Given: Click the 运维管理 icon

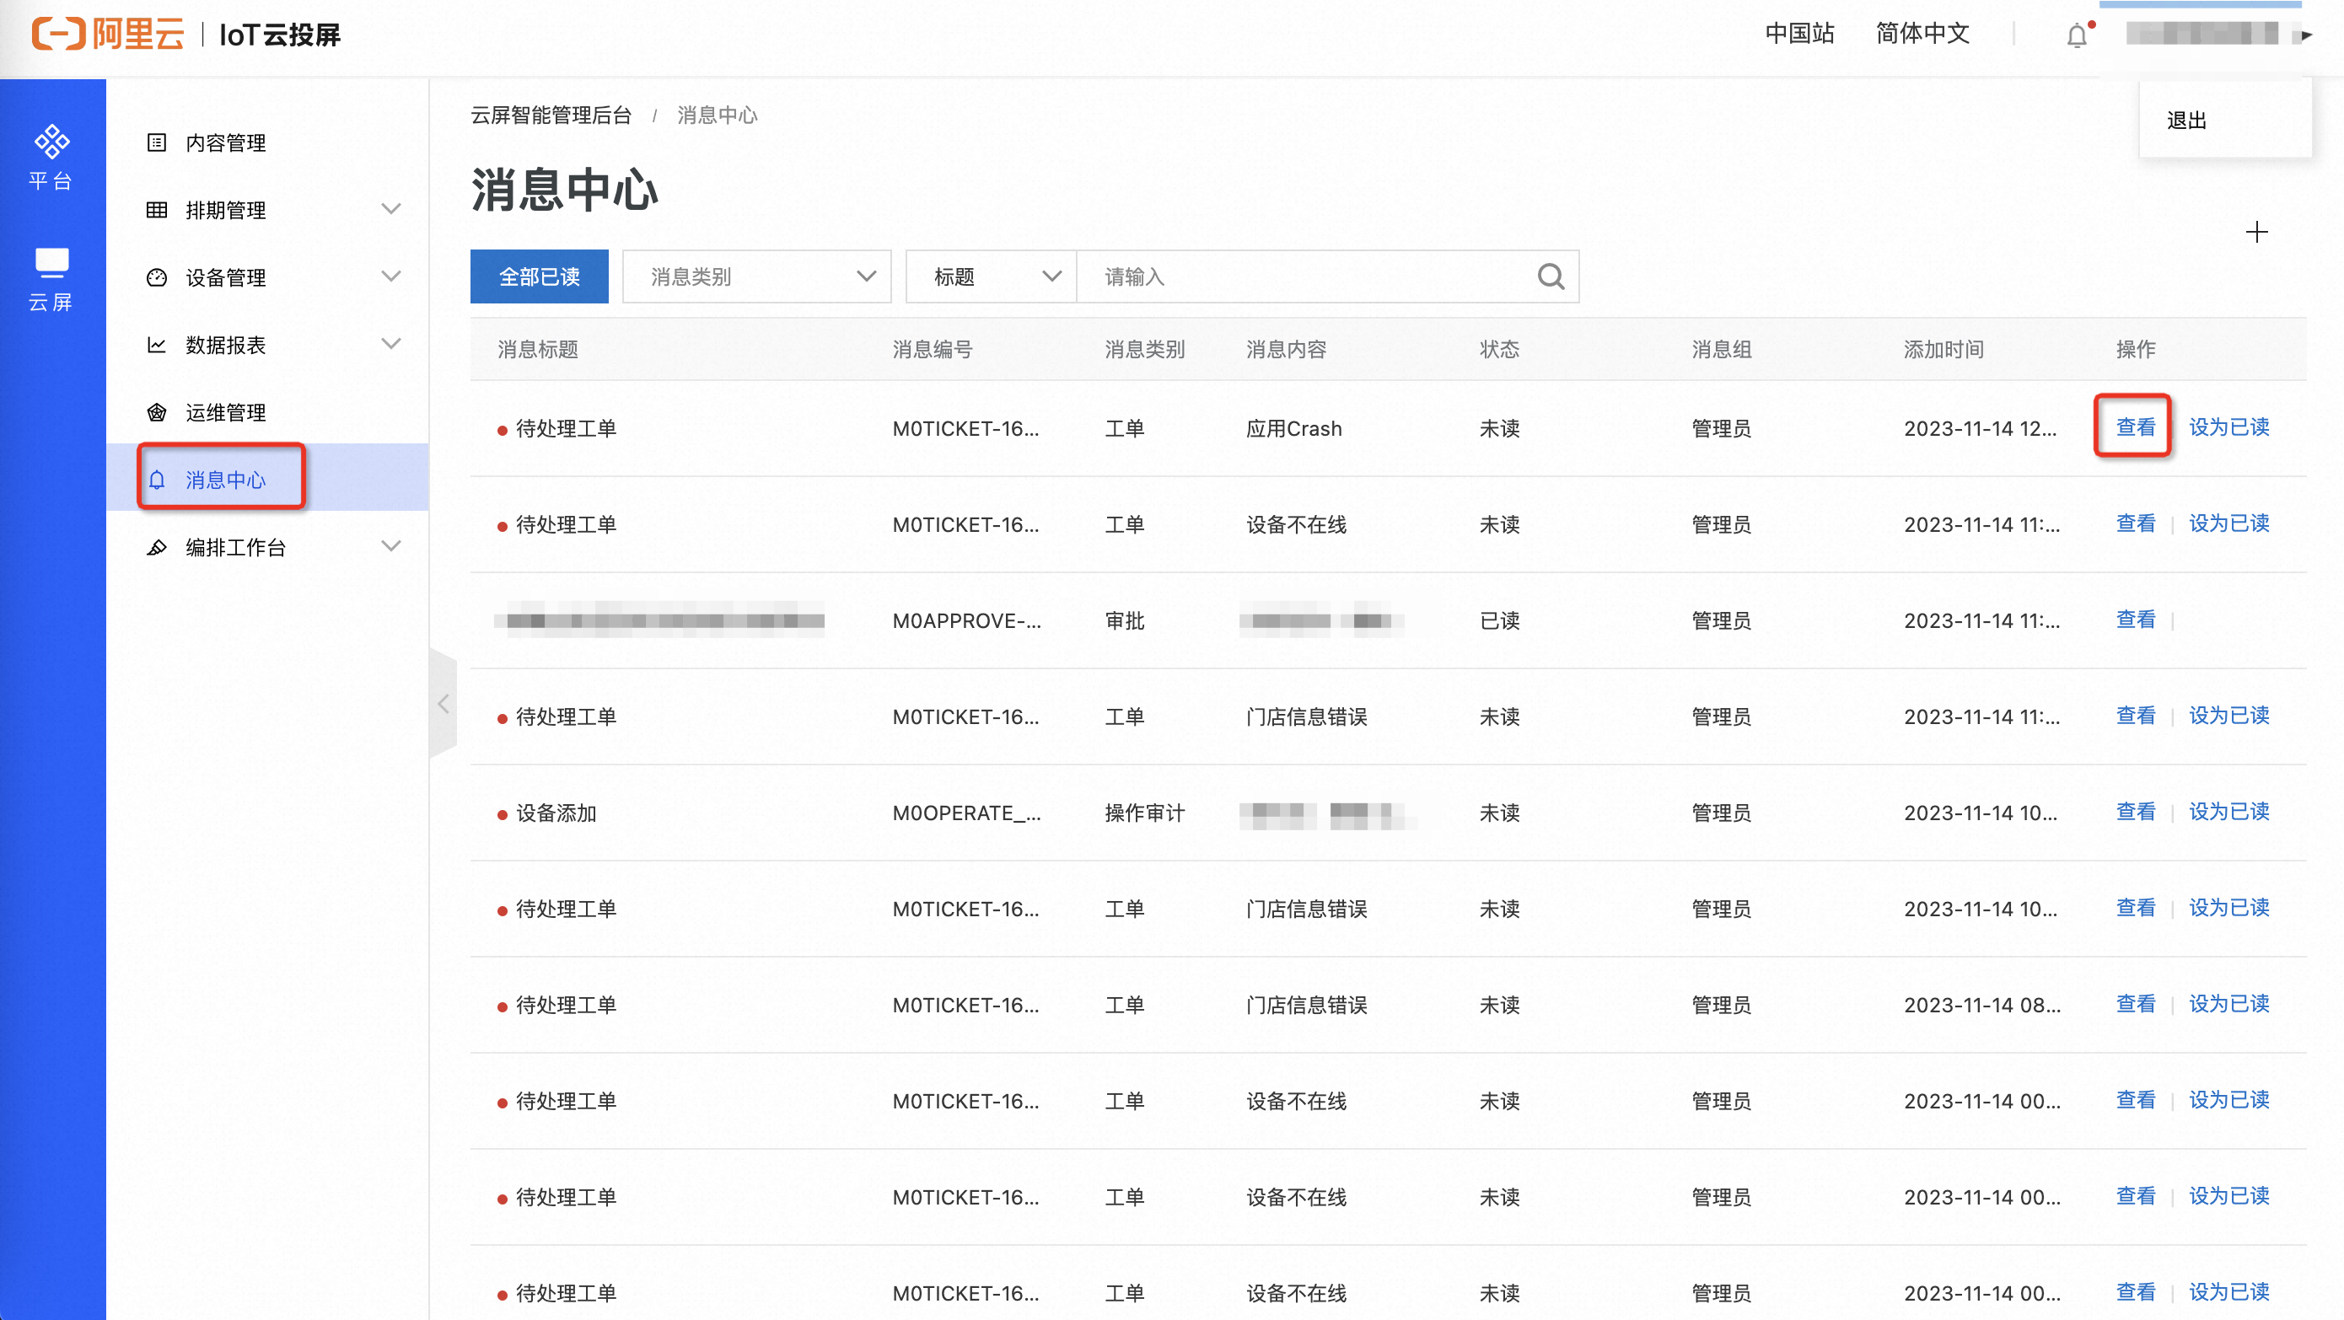Looking at the screenshot, I should click(157, 412).
